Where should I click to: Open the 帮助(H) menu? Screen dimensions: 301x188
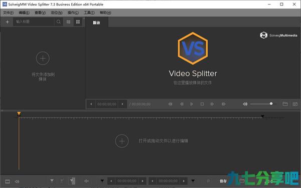[x=105, y=12]
